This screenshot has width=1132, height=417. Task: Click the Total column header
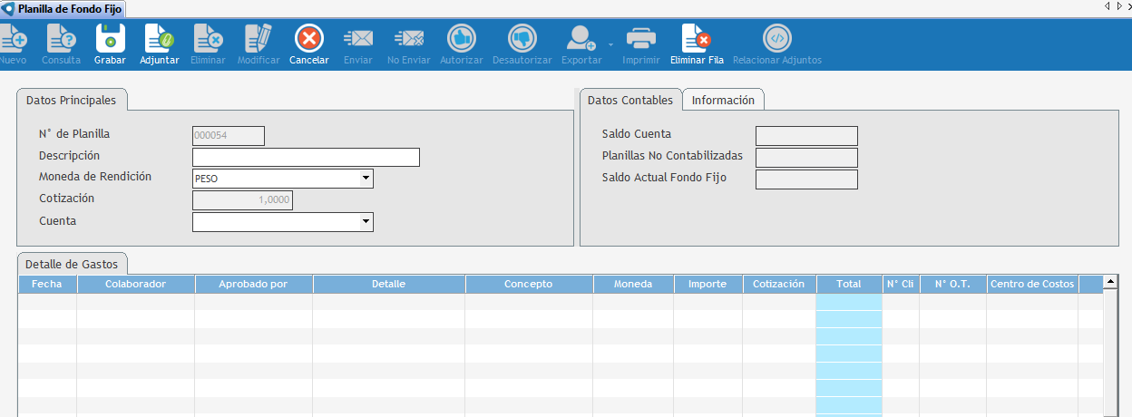click(849, 284)
